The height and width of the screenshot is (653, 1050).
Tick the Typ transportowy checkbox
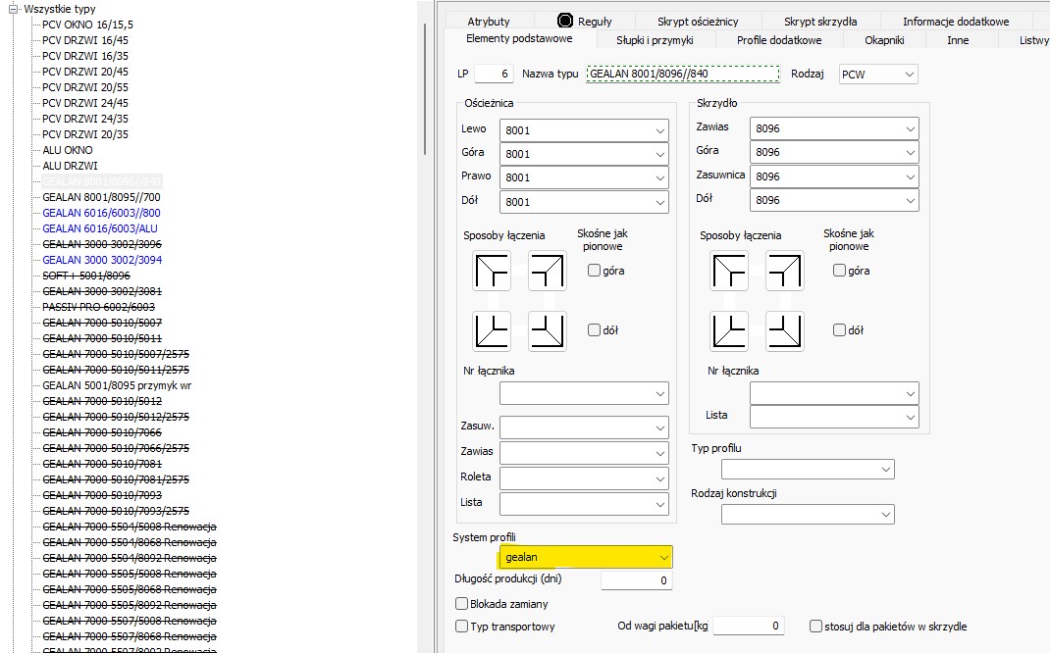tap(461, 627)
